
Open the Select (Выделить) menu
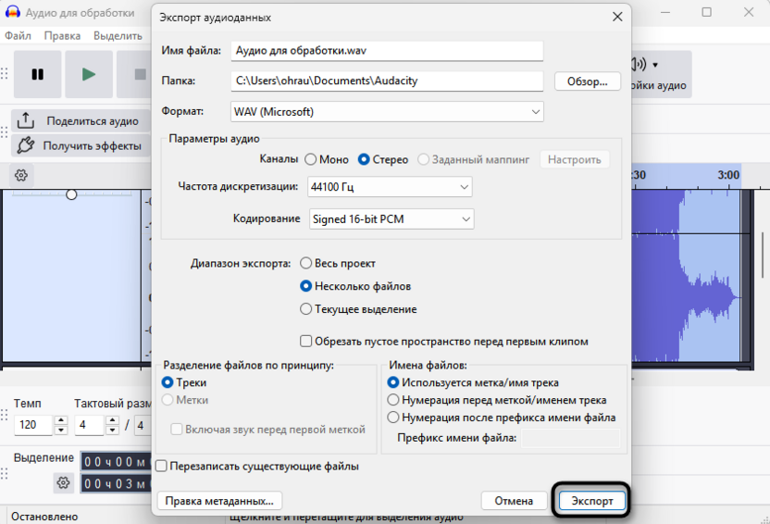118,36
